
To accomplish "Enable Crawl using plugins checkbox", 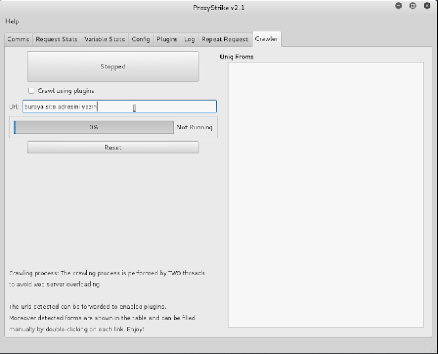I will 31,91.
